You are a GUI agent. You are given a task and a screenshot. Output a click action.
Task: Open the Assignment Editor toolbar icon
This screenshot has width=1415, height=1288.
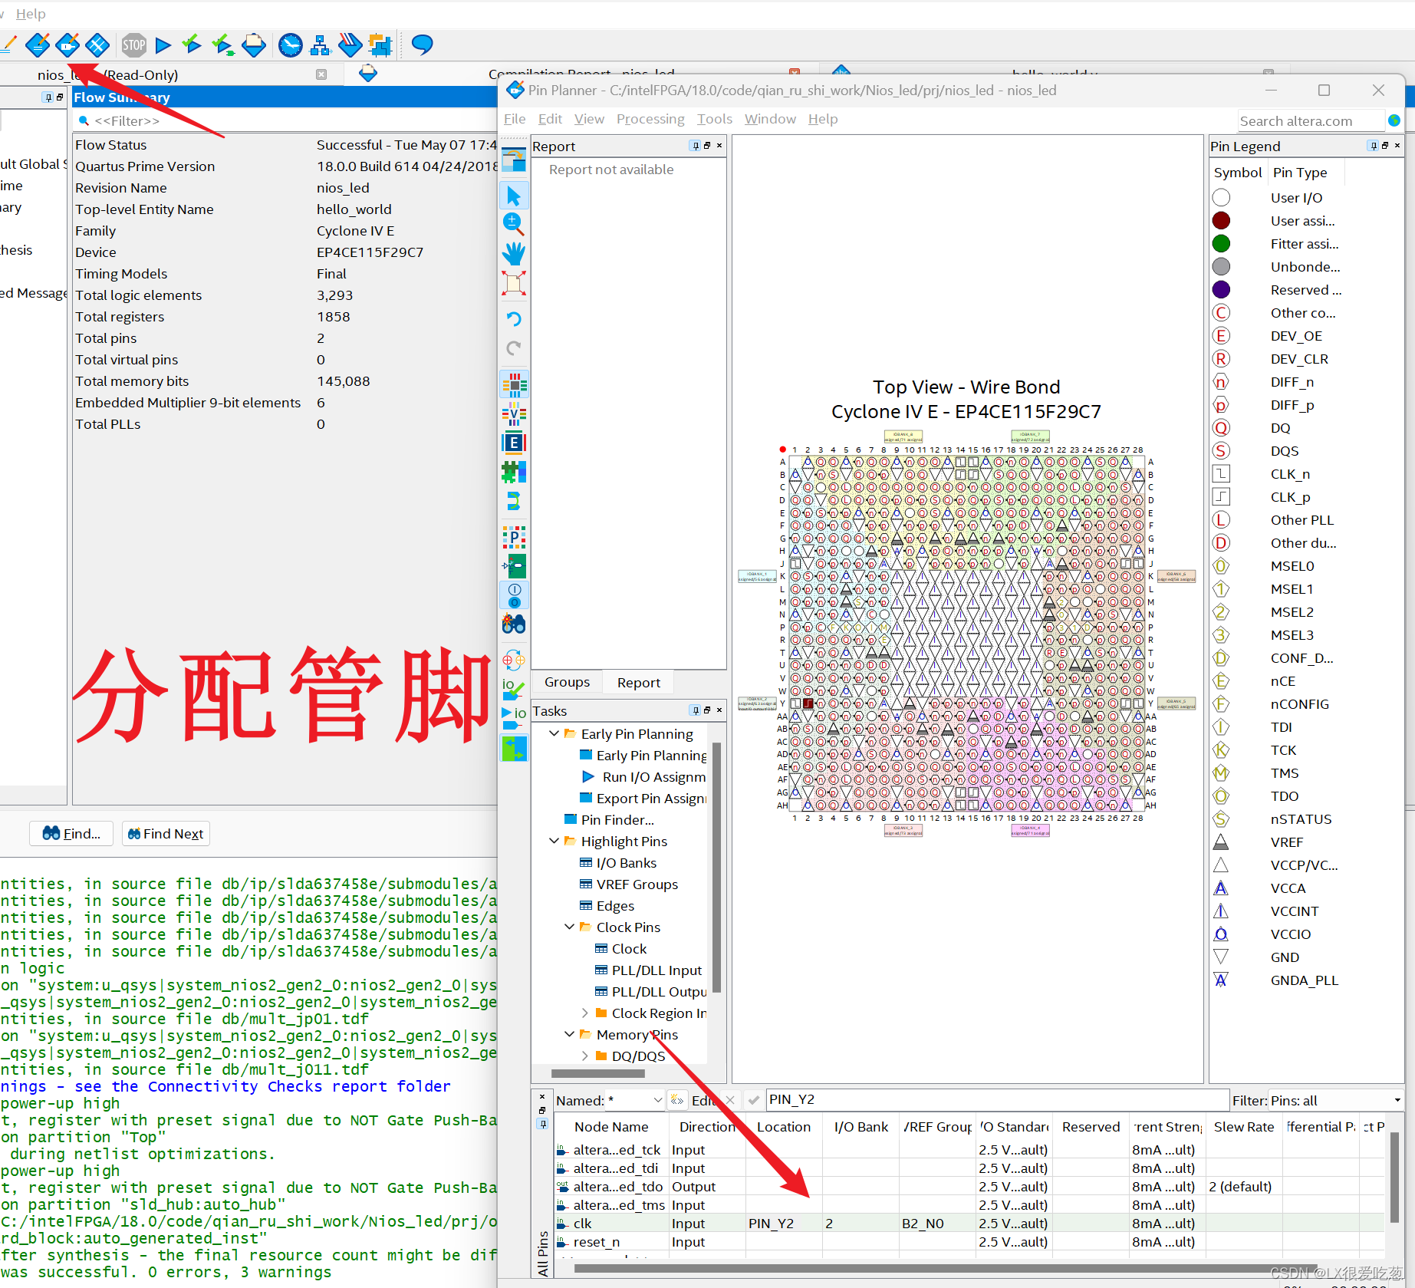(38, 45)
